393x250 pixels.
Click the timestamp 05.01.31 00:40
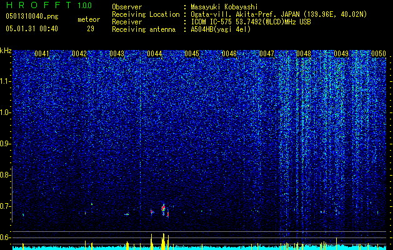tap(32, 29)
